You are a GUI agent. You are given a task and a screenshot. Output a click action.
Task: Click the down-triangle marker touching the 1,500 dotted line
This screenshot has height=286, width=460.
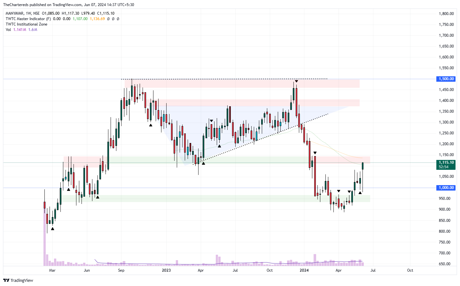pos(296,81)
